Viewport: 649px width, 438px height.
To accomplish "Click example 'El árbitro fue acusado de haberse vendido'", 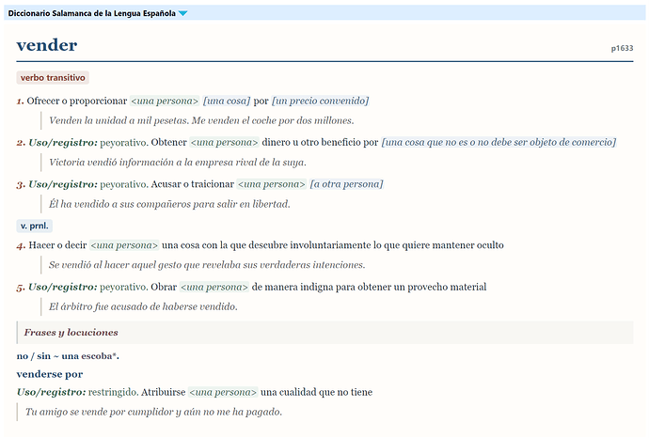I will (143, 307).
